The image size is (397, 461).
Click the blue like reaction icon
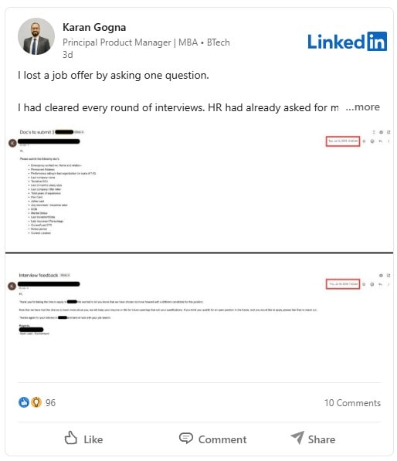(x=24, y=402)
